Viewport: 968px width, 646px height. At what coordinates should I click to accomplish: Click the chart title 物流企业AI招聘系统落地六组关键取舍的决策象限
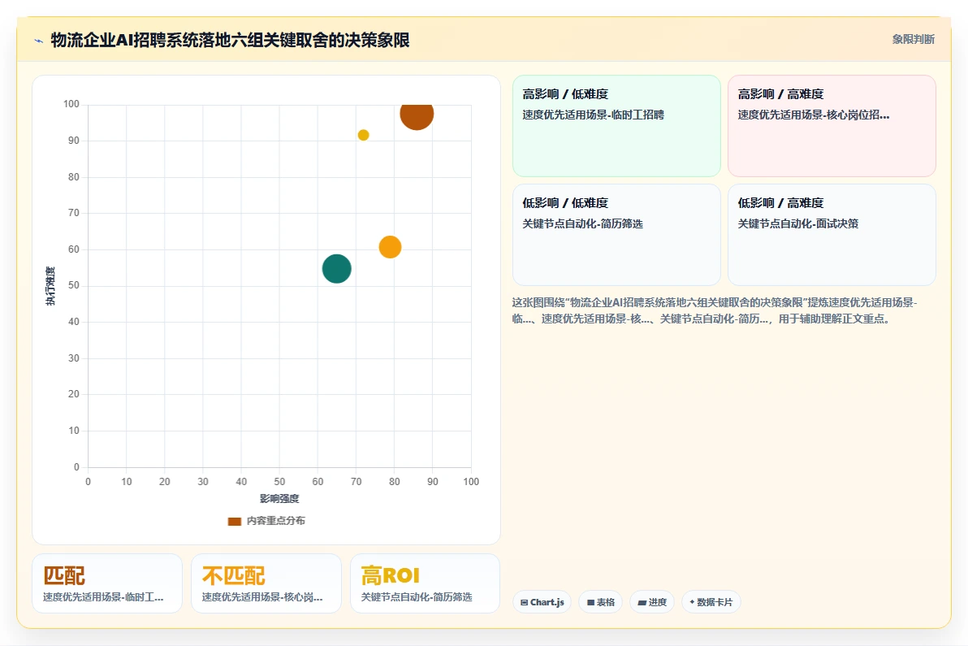[x=231, y=40]
